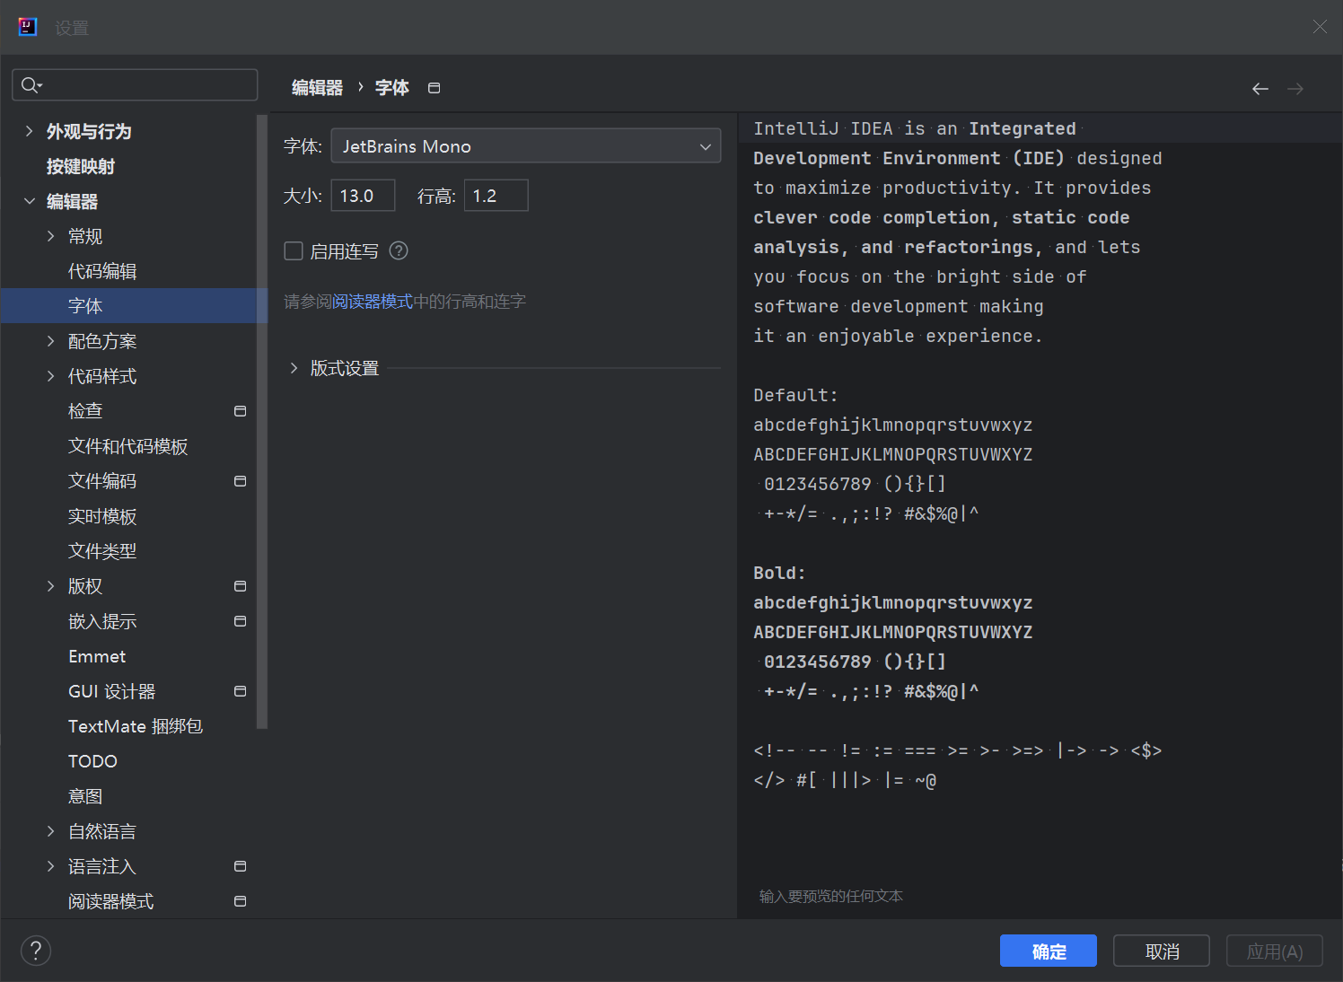The width and height of the screenshot is (1343, 982).
Task: Expand the 版权 tree node arrow
Action: (51, 586)
